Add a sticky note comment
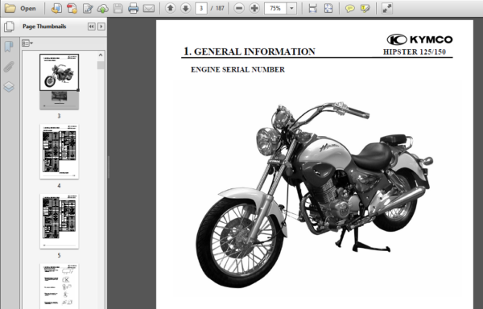 click(349, 8)
